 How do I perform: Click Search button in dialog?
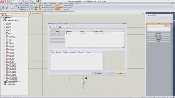(57, 32)
